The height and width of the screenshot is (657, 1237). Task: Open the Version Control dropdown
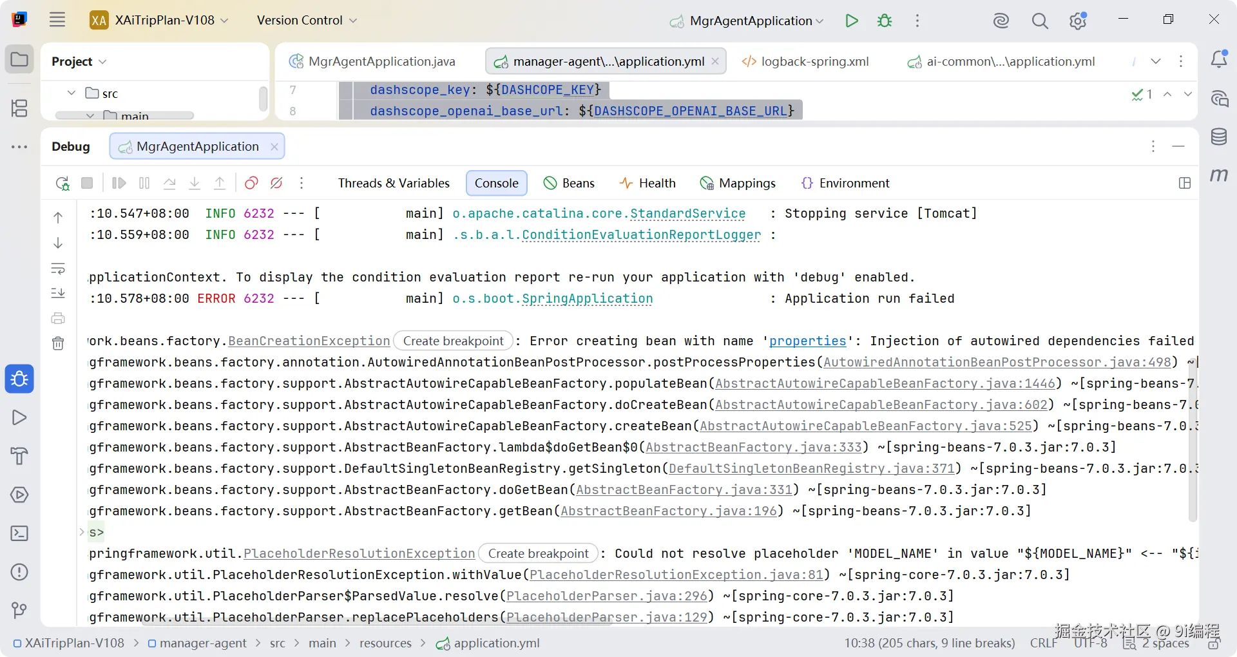[x=307, y=20]
